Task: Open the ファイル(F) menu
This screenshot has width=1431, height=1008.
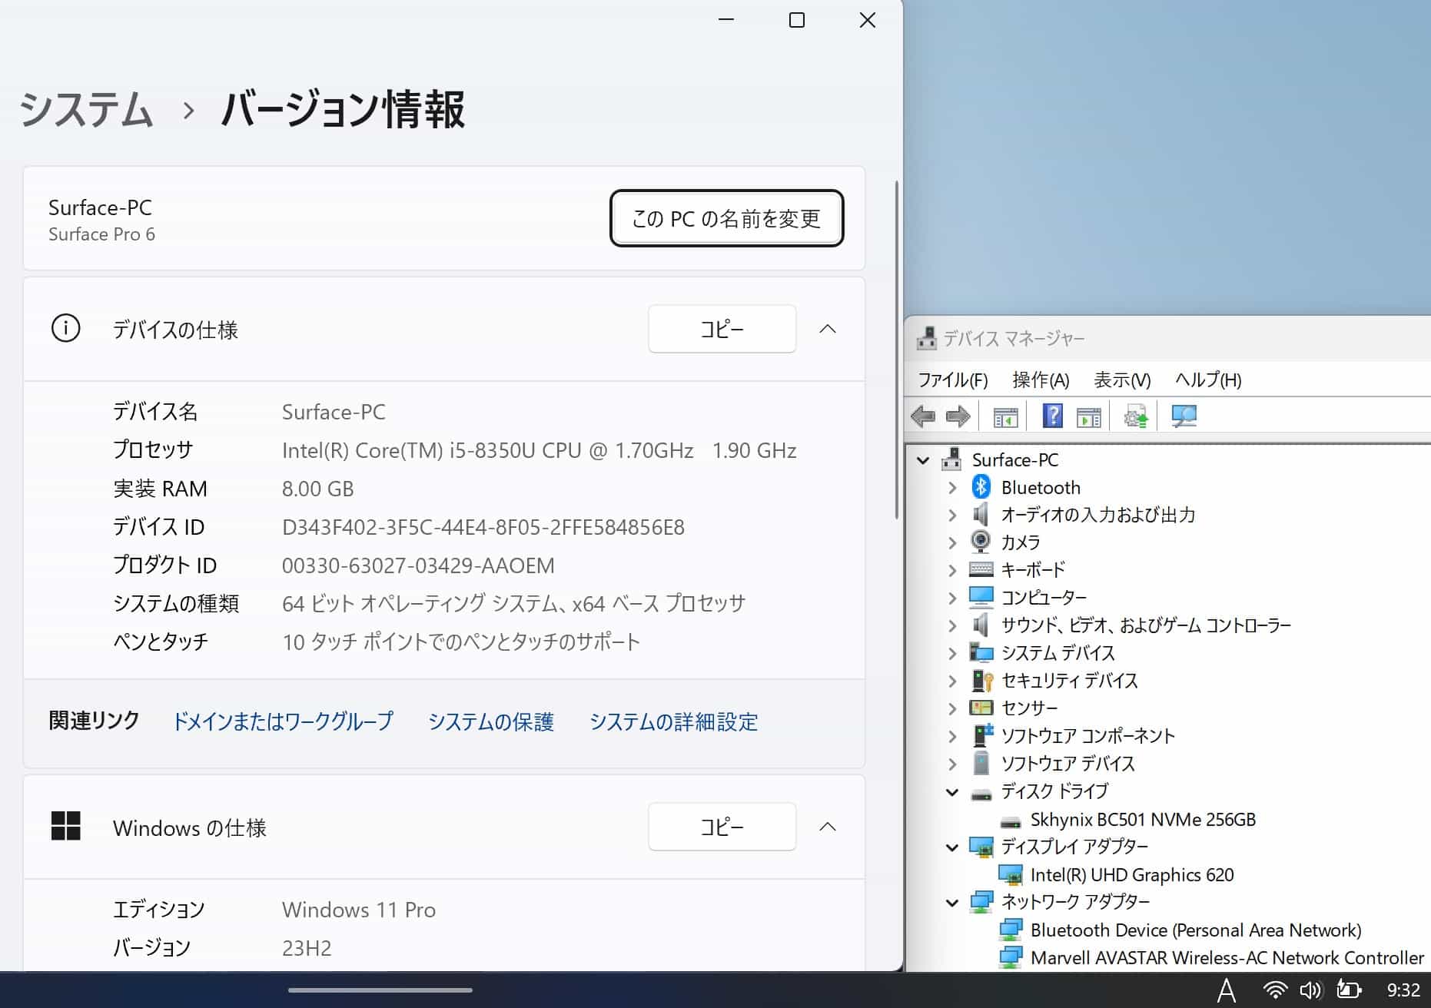Action: tap(952, 380)
